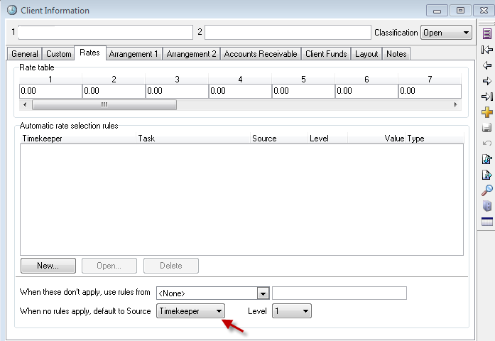Switch to the General tab
Image resolution: width=495 pixels, height=341 pixels.
click(25, 54)
